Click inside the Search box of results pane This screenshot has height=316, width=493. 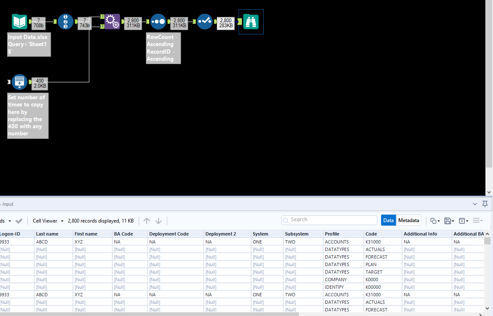click(329, 220)
